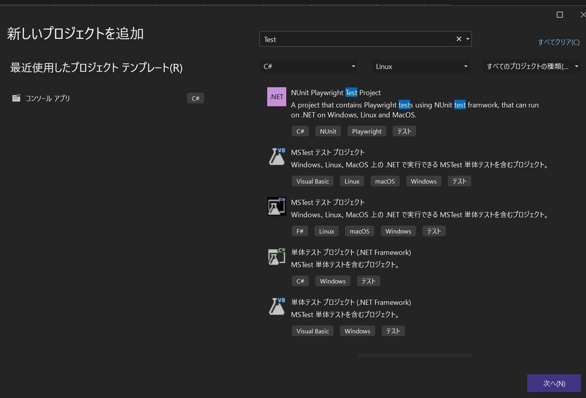The width and height of the screenshot is (586, 398).
Task: Click the C# tag under NUnit Playwright project
Action: tap(300, 131)
